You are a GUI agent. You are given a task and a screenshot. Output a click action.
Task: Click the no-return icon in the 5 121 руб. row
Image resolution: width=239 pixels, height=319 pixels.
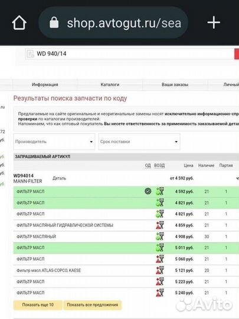160,271
